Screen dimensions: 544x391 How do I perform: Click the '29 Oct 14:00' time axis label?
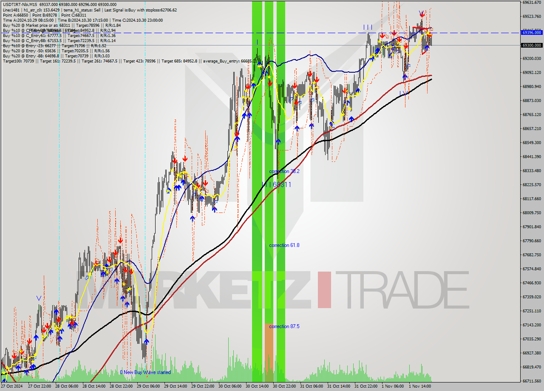point(176,386)
